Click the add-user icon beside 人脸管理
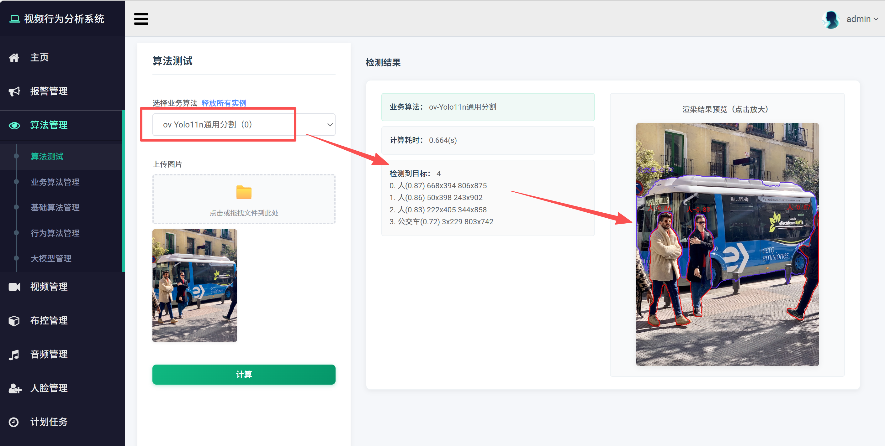This screenshot has width=885, height=446. tap(15, 388)
